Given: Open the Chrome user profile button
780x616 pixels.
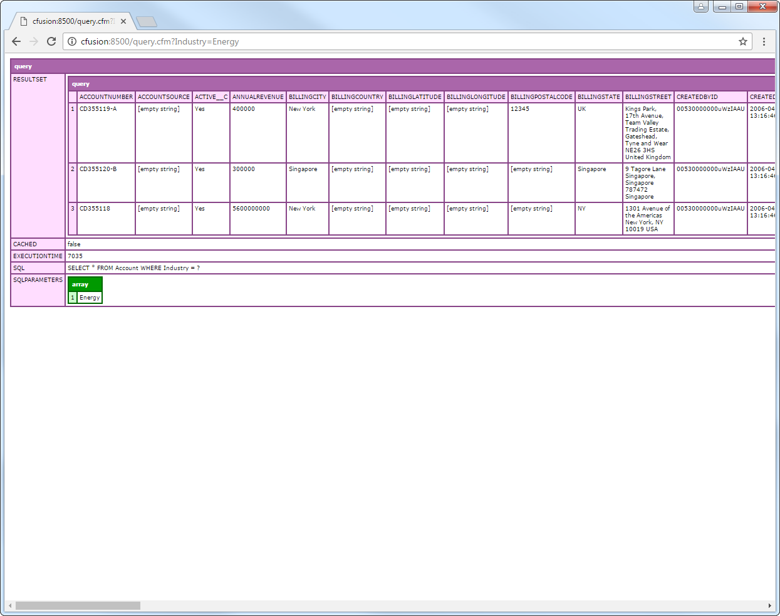Looking at the screenshot, I should tap(700, 6).
